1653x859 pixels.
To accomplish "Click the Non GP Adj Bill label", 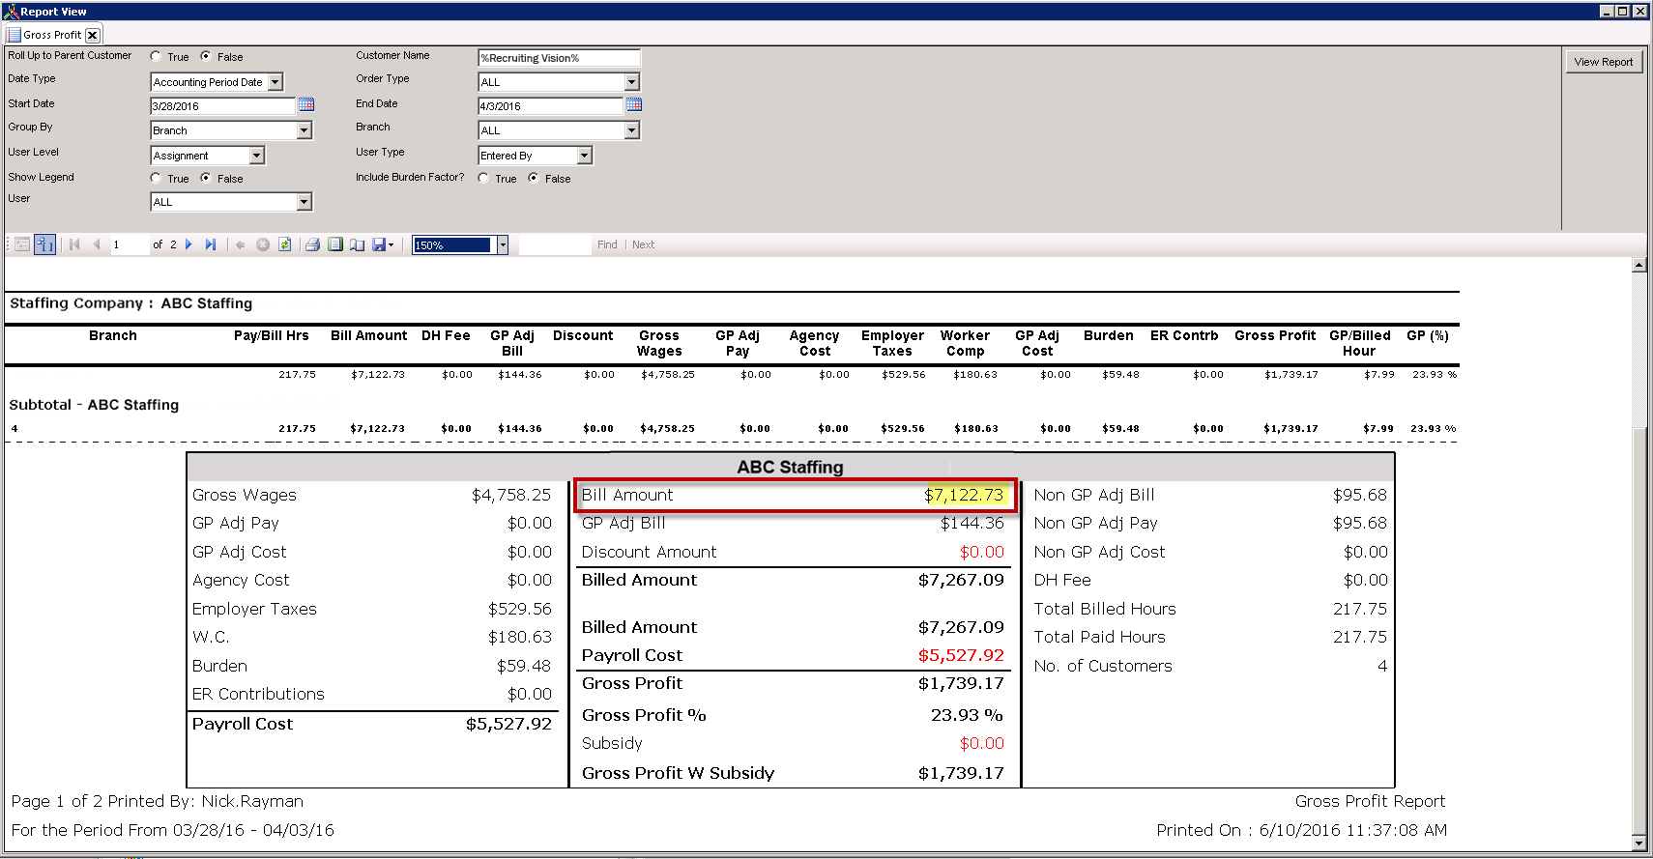I will (1094, 495).
